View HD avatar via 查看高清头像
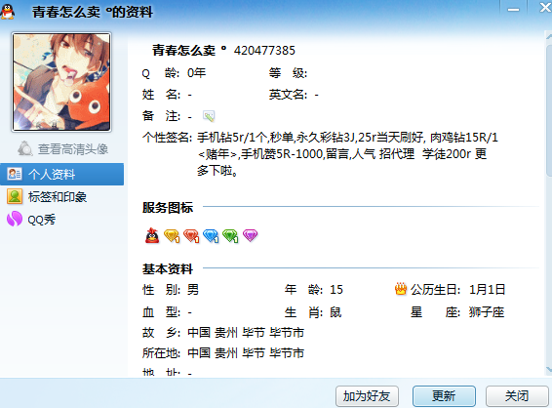The image size is (552, 408). tap(62, 149)
